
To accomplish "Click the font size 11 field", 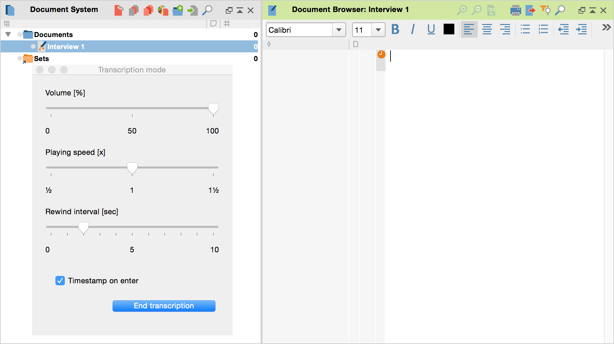I will (x=362, y=30).
